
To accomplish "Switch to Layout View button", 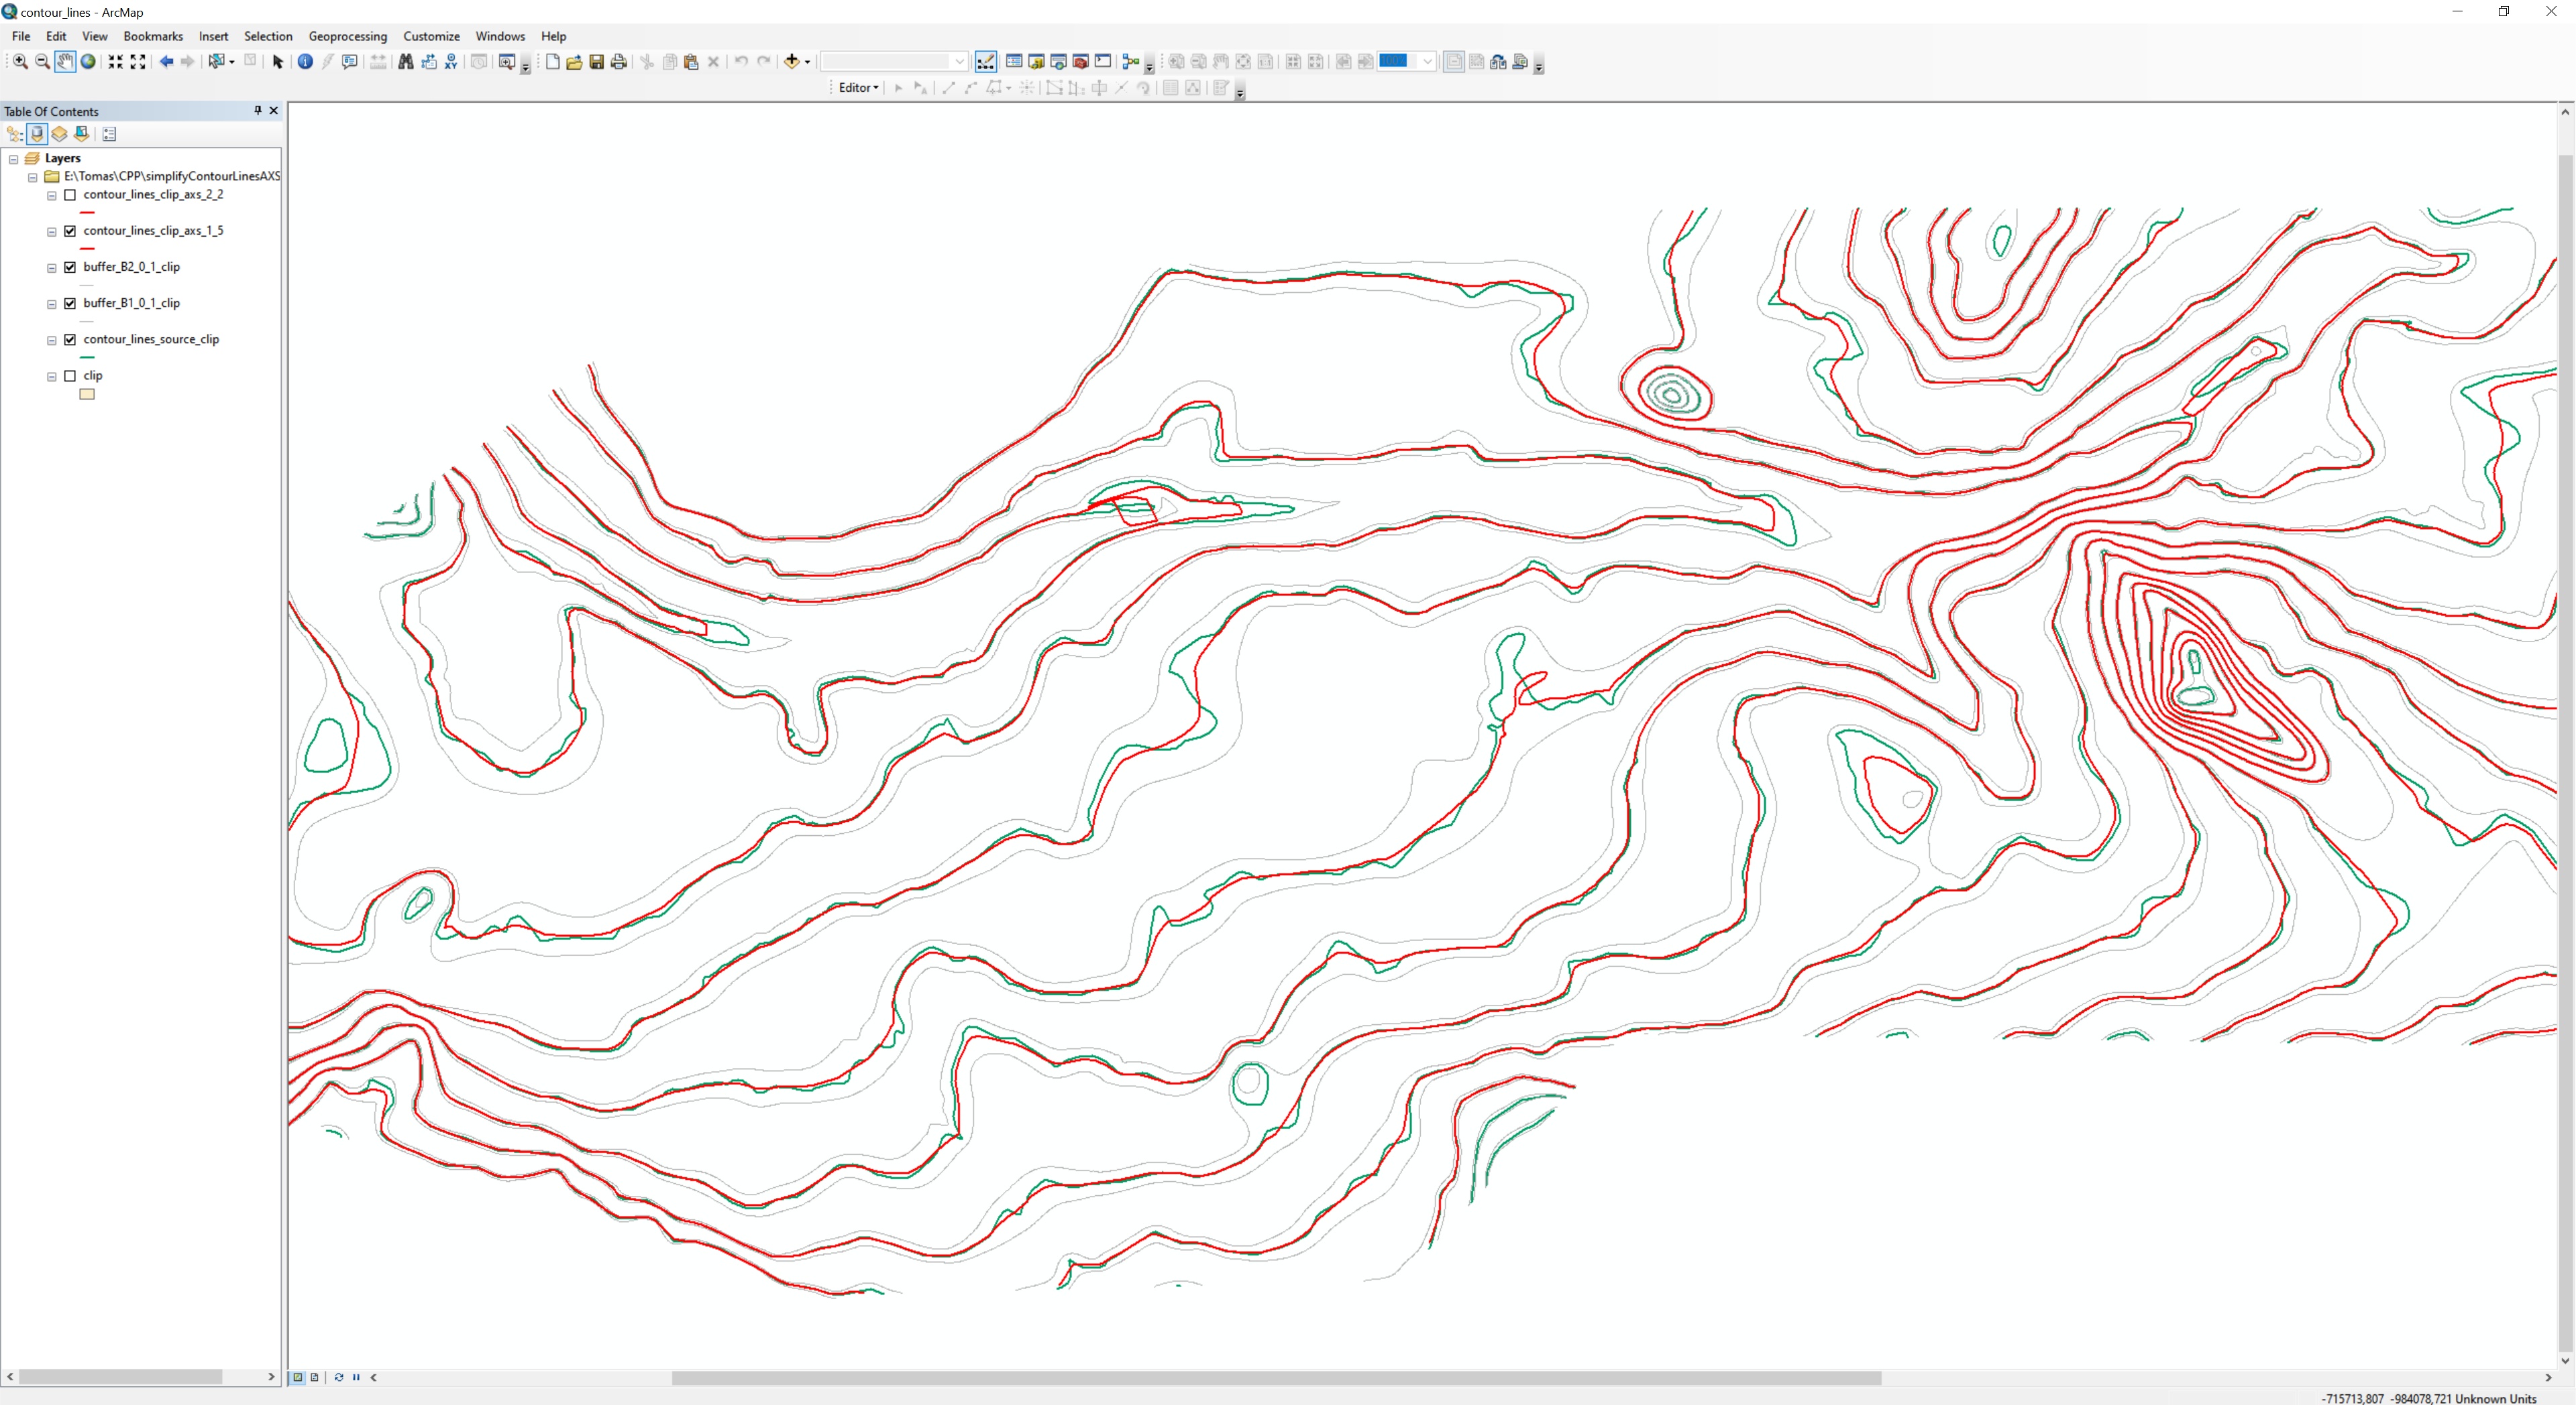I will coord(315,1377).
